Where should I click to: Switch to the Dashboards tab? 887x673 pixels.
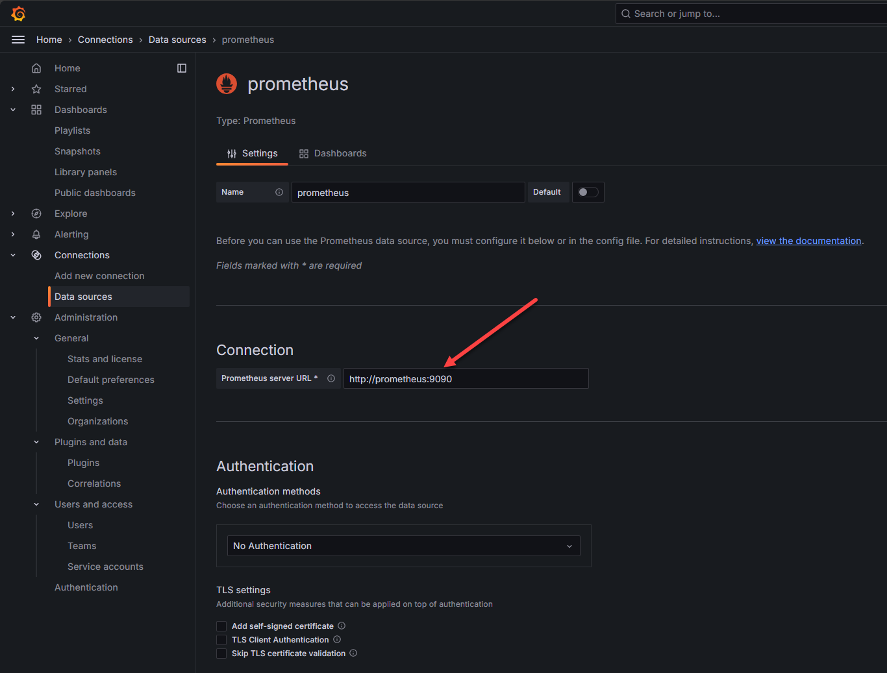333,153
